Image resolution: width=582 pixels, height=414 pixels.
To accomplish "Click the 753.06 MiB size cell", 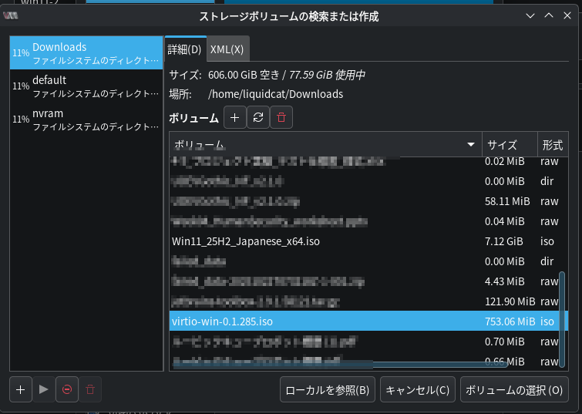I will click(510, 321).
